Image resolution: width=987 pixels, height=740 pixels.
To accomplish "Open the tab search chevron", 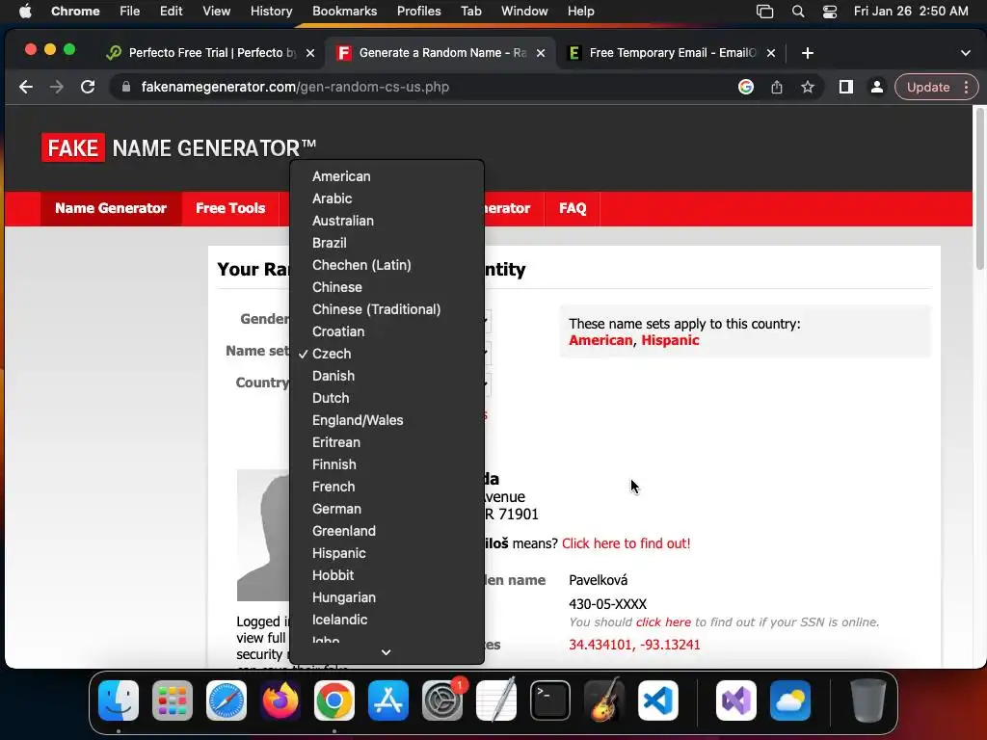I will [x=966, y=53].
